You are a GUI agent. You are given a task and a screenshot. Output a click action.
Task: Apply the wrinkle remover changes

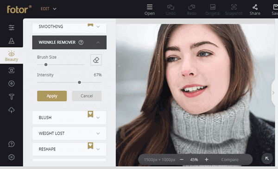point(52,96)
